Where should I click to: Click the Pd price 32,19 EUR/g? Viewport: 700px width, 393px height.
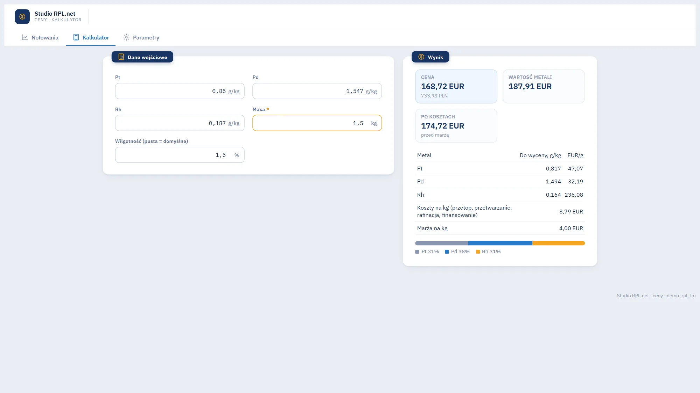coord(575,182)
